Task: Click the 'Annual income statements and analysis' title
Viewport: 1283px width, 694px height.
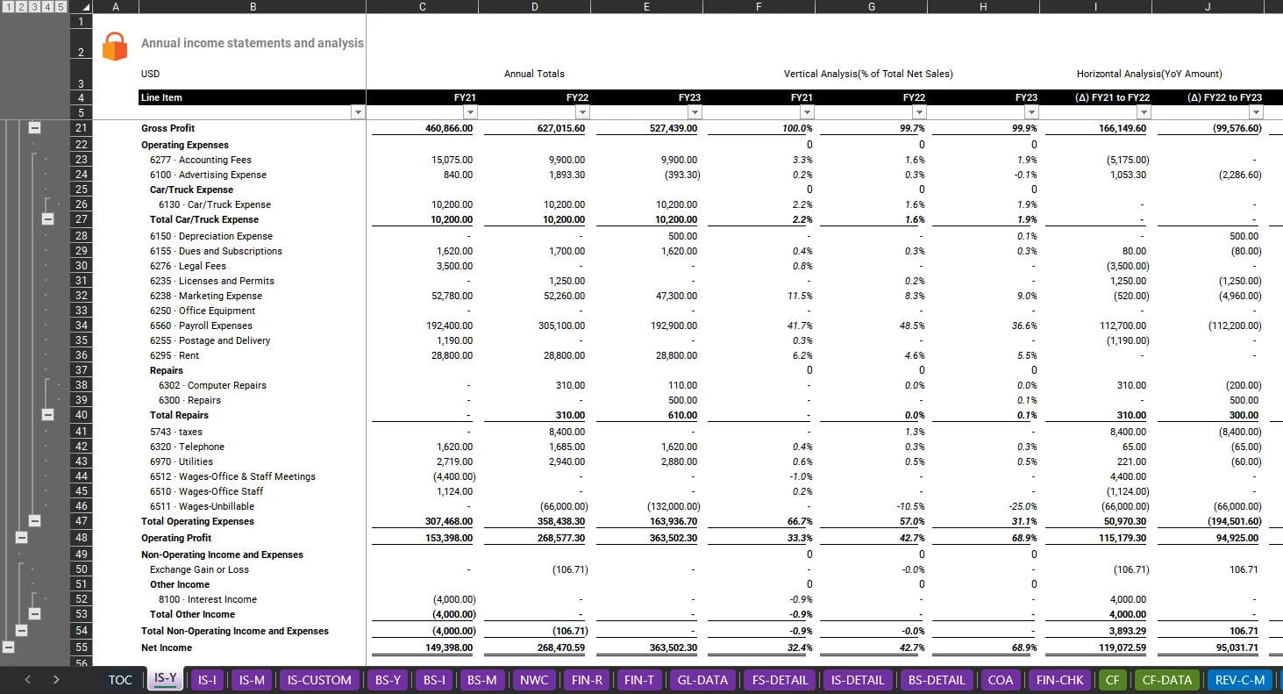Action: tap(253, 43)
